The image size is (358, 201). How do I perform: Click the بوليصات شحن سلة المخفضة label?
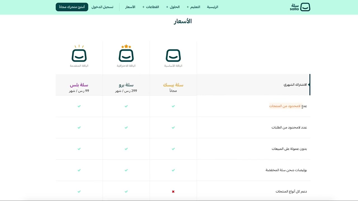click(x=286, y=170)
